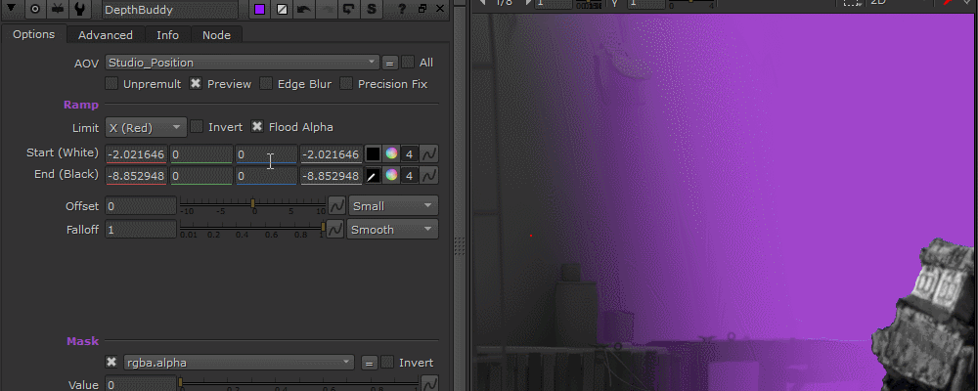The width and height of the screenshot is (978, 391).
Task: Click the End (Black) blue value field
Action: point(266,176)
